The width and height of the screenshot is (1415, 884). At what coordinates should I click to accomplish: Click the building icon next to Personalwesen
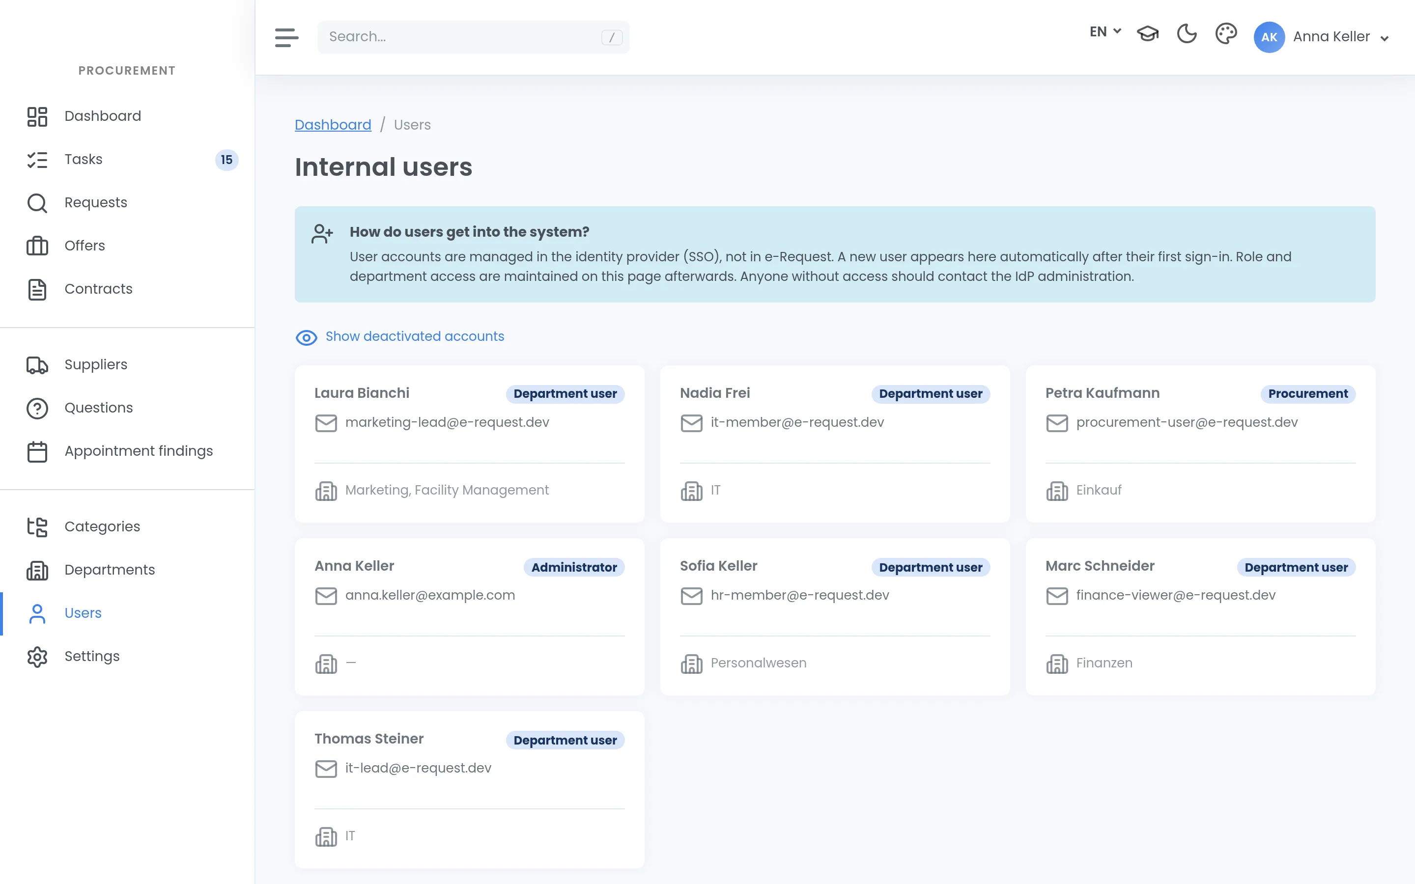[691, 663]
